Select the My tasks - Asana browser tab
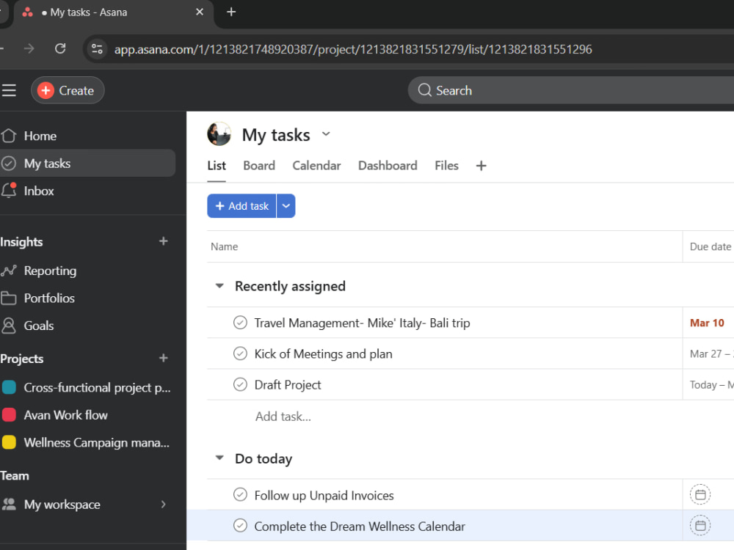Image resolution: width=734 pixels, height=550 pixels. (112, 12)
